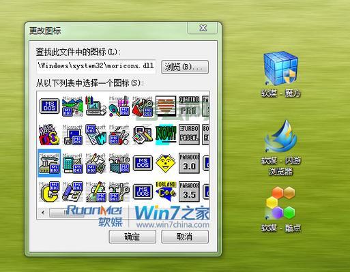Focus the moricons.dll file path field
The height and width of the screenshot is (272, 350).
[x=96, y=66]
